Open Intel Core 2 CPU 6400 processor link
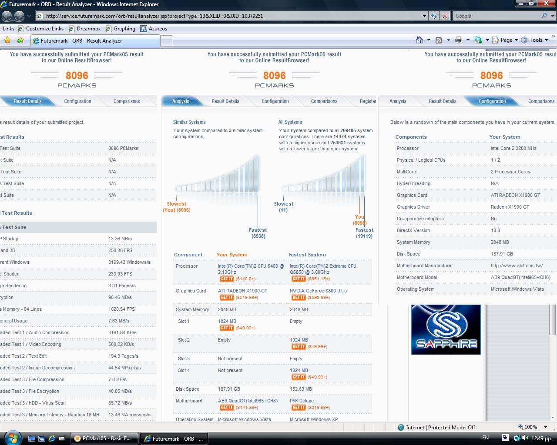This screenshot has width=557, height=445. point(251,269)
